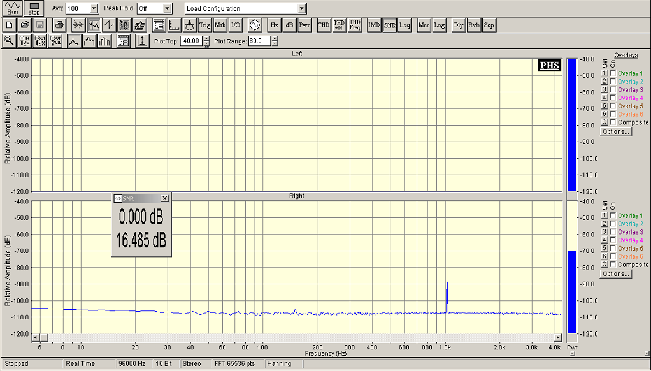Select the spectrum view icon
Image resolution: width=651 pixels, height=371 pixels.
coord(94,25)
